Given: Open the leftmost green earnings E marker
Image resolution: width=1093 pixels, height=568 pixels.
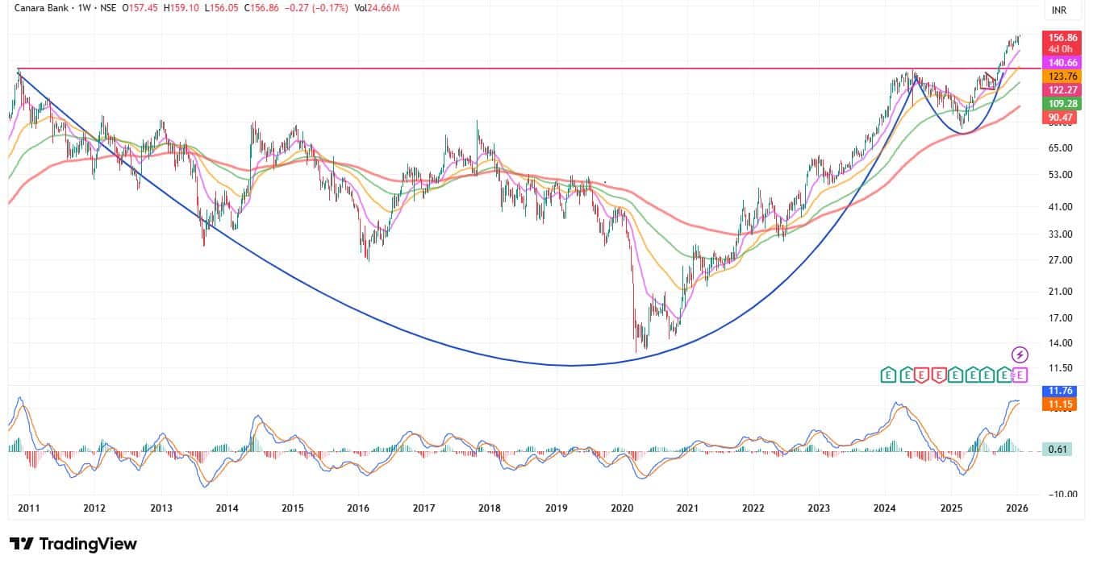Looking at the screenshot, I should pos(888,374).
